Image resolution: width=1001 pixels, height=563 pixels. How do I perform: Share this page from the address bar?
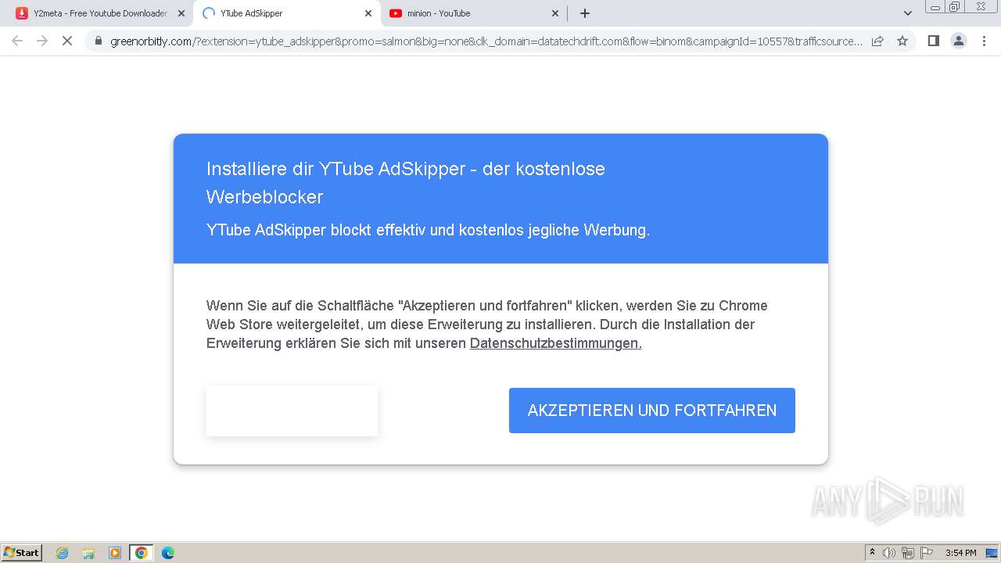(x=877, y=41)
